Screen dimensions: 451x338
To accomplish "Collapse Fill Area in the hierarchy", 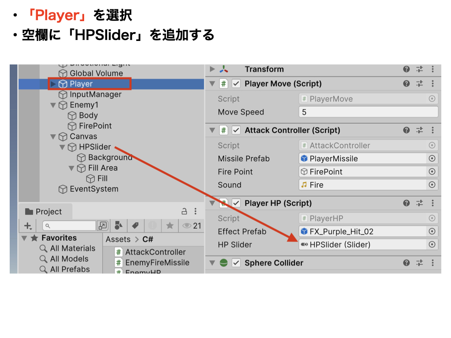I will pyautogui.click(x=71, y=168).
